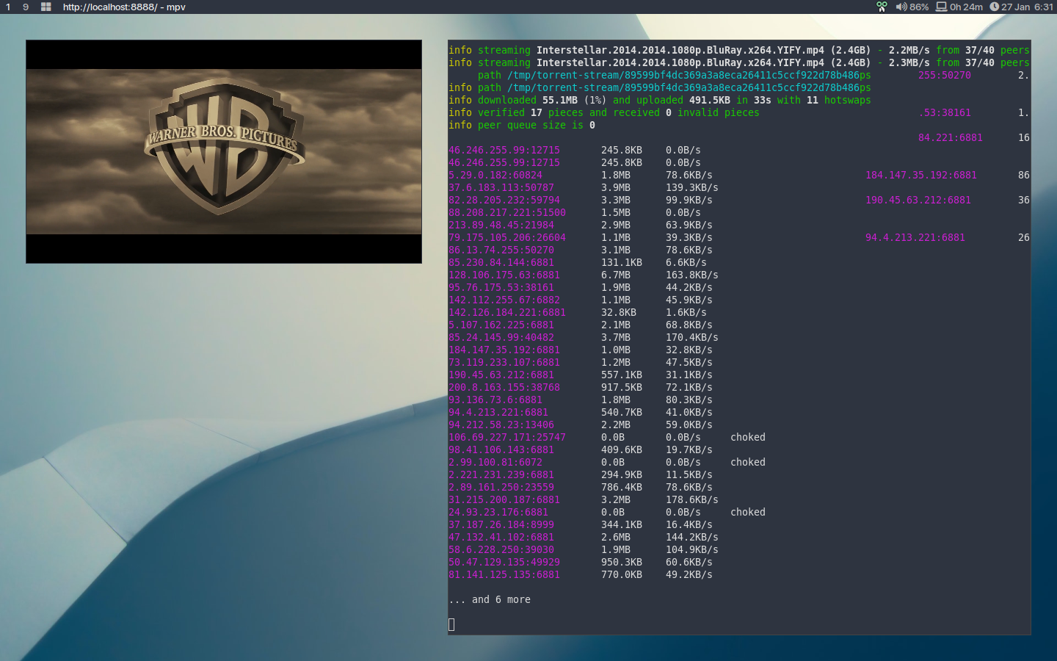Click the laptop battery icon
This screenshot has width=1057, height=661.
click(x=941, y=7)
